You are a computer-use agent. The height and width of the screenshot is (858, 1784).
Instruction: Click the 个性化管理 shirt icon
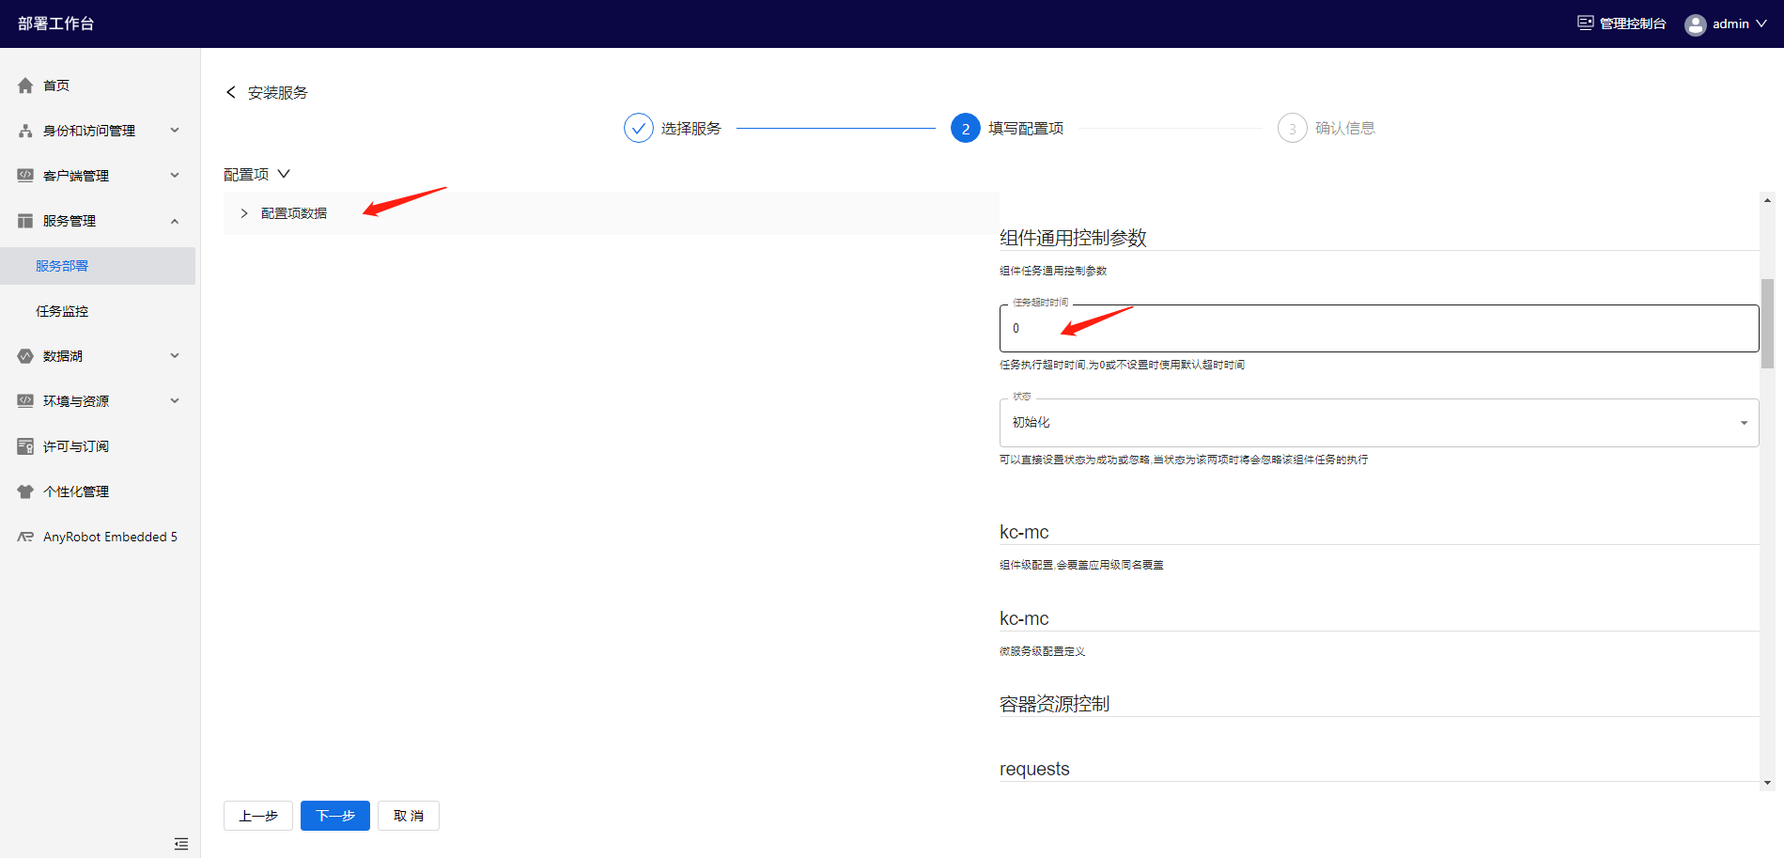pos(25,491)
